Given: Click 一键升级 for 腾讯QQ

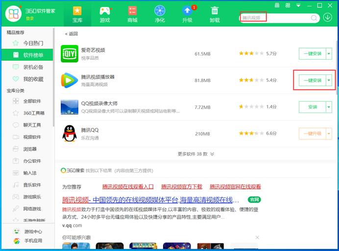Looking at the screenshot, I should tap(313, 134).
